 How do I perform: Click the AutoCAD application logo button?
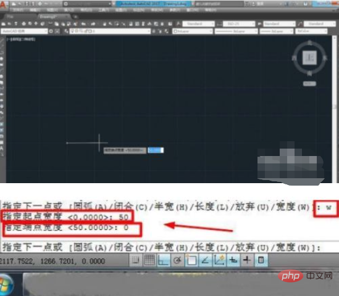click(4, 6)
